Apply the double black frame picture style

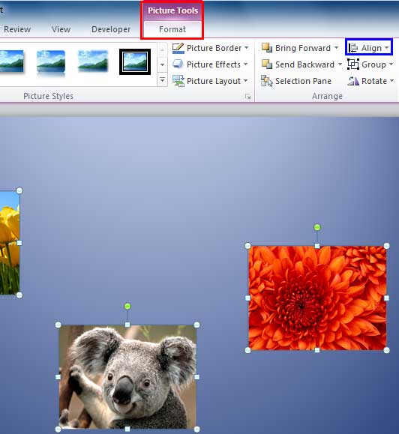[135, 61]
